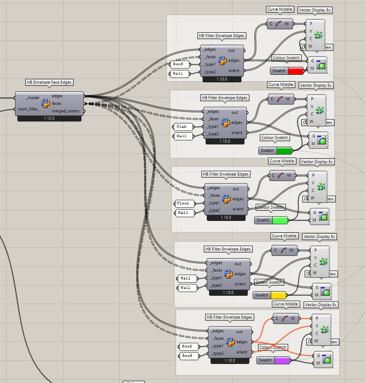The height and width of the screenshot is (383, 365).
Task: Click the _model input on HB Envelope Face Edges
Action: point(33,98)
